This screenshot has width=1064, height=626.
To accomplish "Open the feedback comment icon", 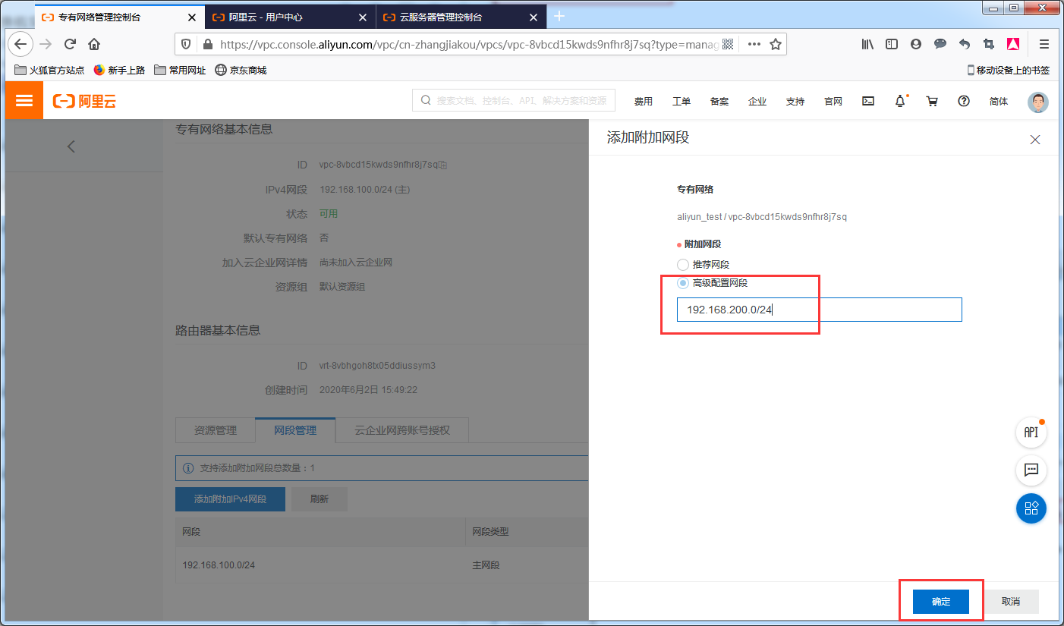I will (1031, 470).
